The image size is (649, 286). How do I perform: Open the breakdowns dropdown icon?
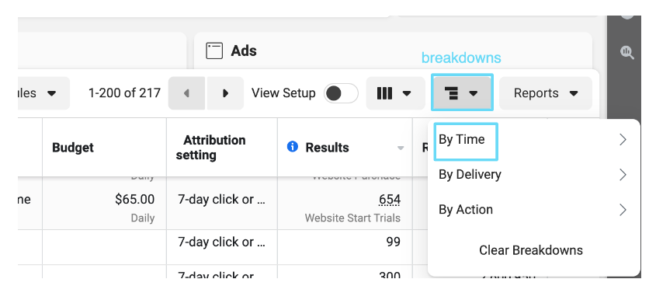click(462, 93)
